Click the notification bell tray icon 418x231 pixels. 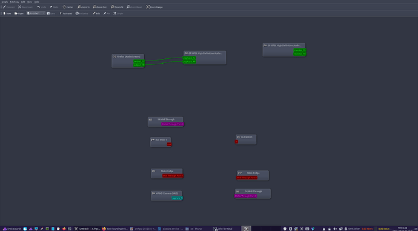324,229
